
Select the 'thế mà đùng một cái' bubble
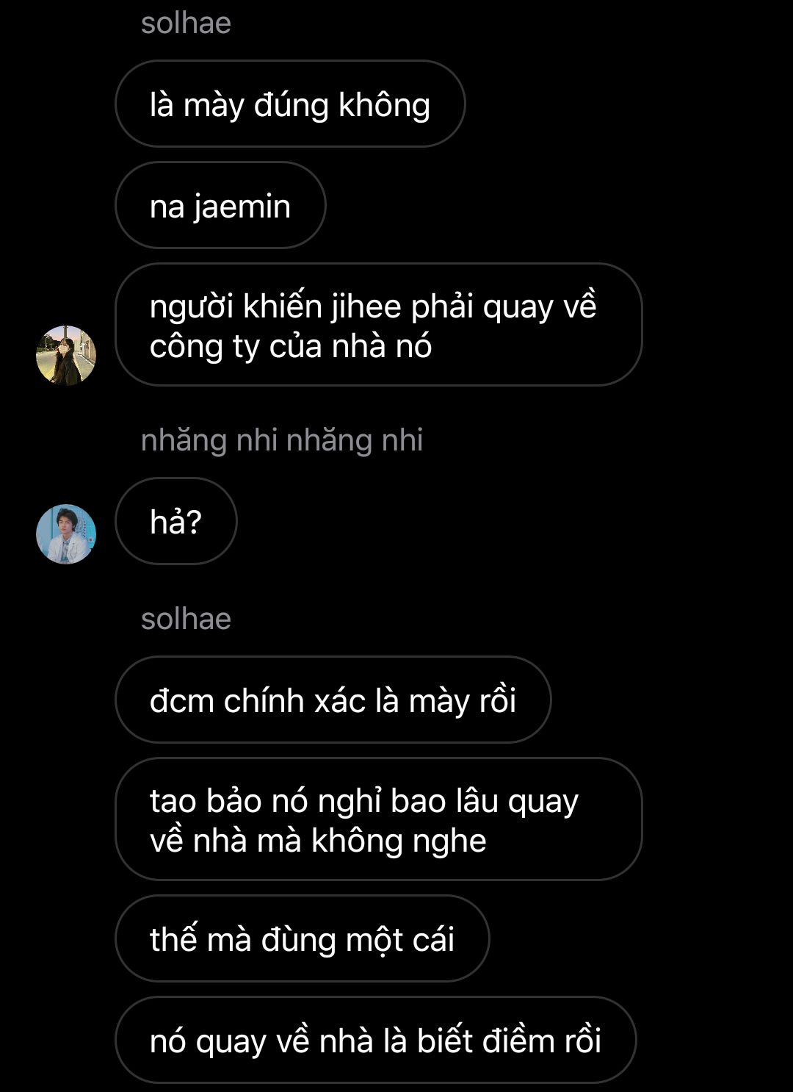303,938
